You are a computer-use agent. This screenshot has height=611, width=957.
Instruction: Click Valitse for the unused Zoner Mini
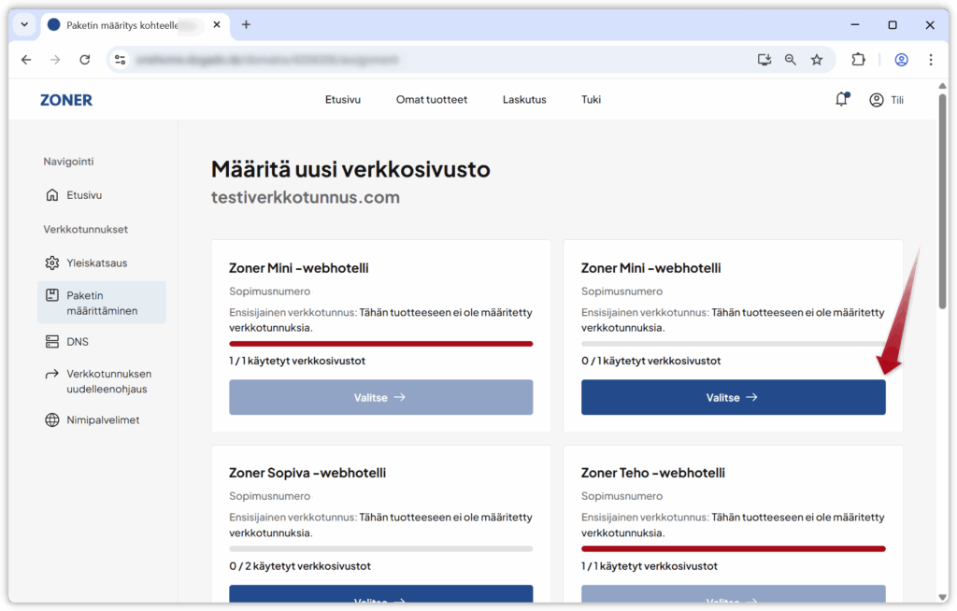[x=733, y=397]
